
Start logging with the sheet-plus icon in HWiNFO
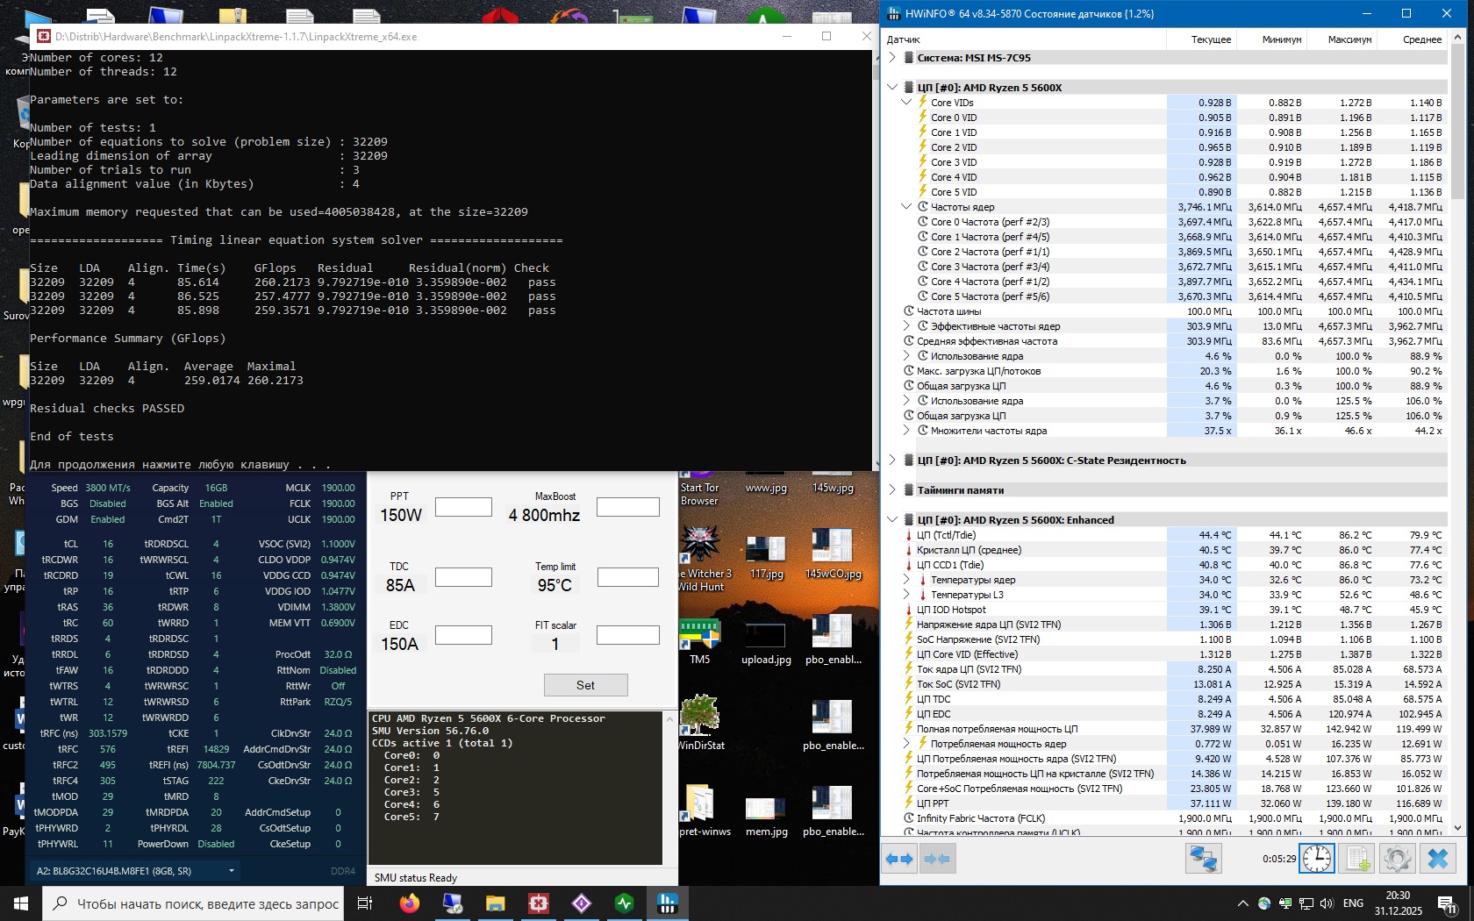(1357, 859)
